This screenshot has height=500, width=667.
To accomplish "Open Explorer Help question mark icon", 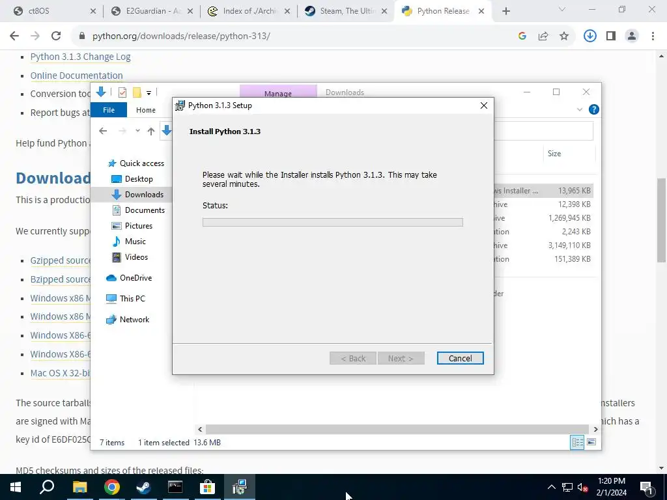I will pyautogui.click(x=594, y=109).
